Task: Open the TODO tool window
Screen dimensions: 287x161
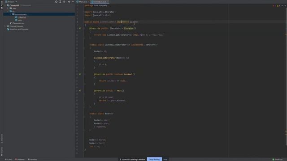Action: pyautogui.click(x=9, y=159)
